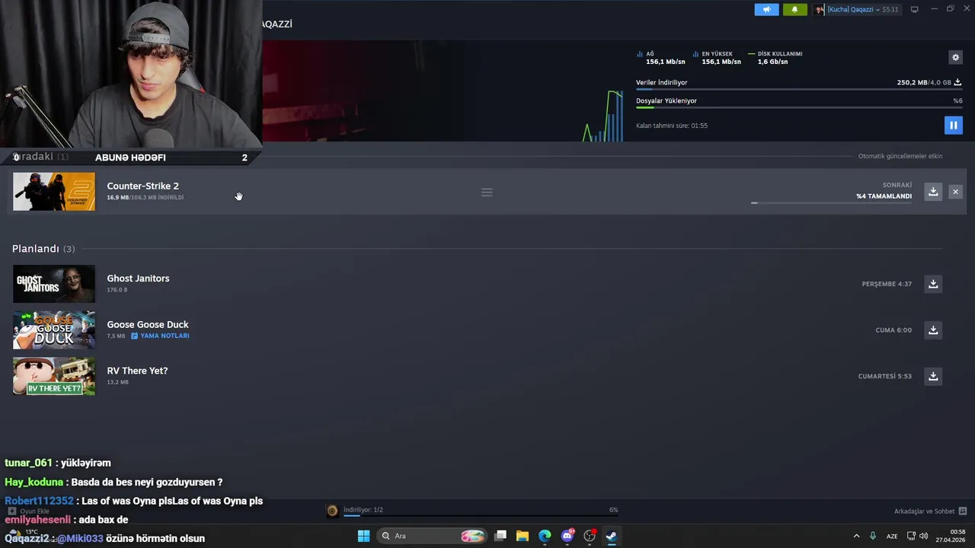This screenshot has height=548, width=975.
Task: Grab the Counter-Strike 2 reorder handle
Action: [x=487, y=192]
